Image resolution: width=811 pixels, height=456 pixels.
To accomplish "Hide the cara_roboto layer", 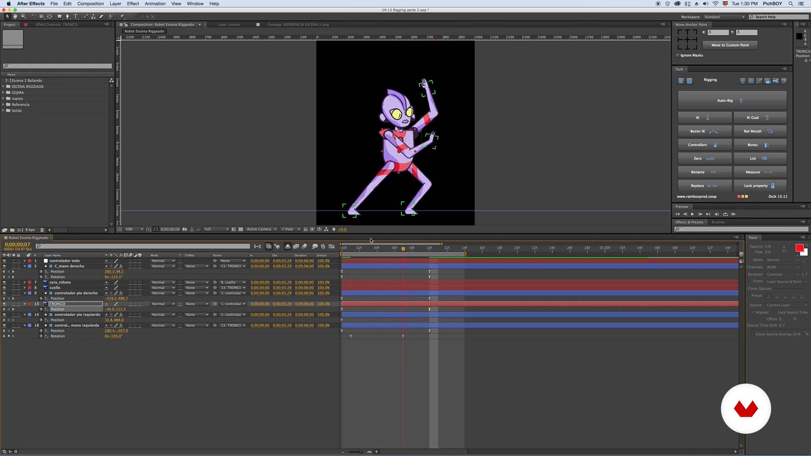I will [4, 282].
